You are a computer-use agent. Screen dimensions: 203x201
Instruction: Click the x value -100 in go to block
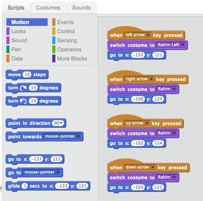pyautogui.click(x=138, y=99)
